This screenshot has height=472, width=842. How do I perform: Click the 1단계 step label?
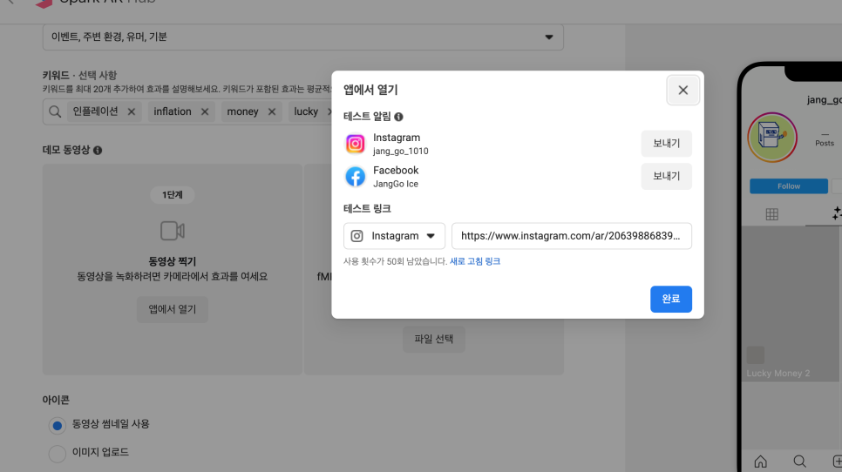173,195
